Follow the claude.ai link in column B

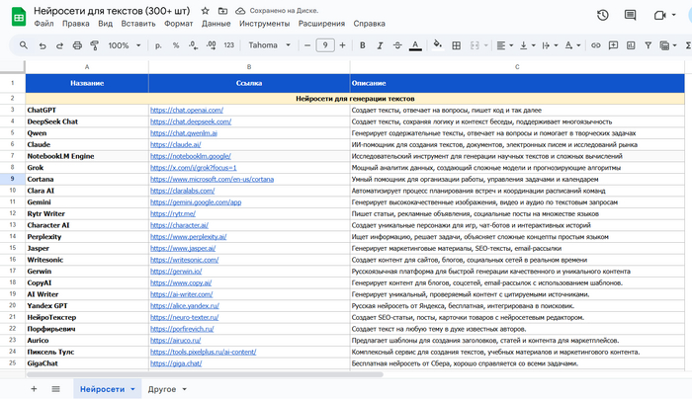tap(175, 144)
